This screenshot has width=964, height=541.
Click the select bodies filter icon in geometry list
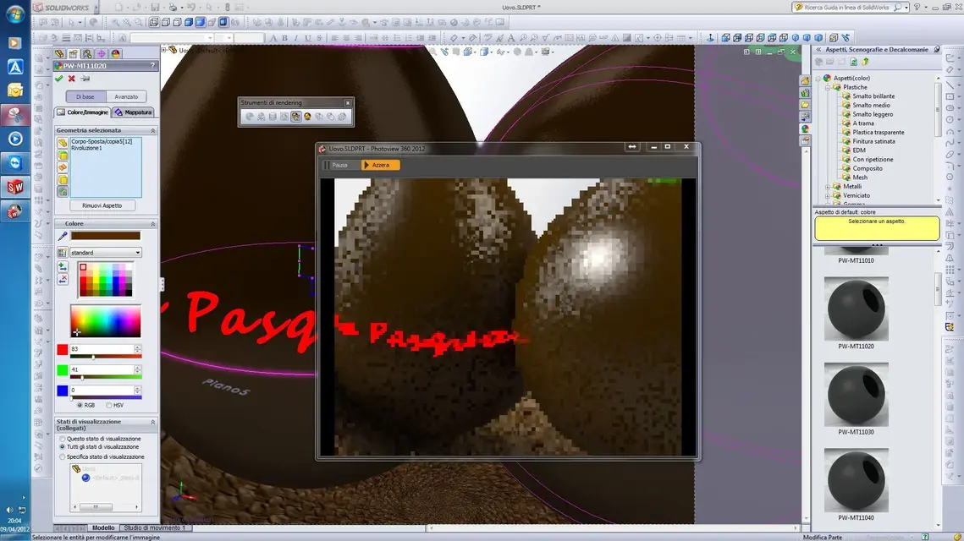click(63, 180)
